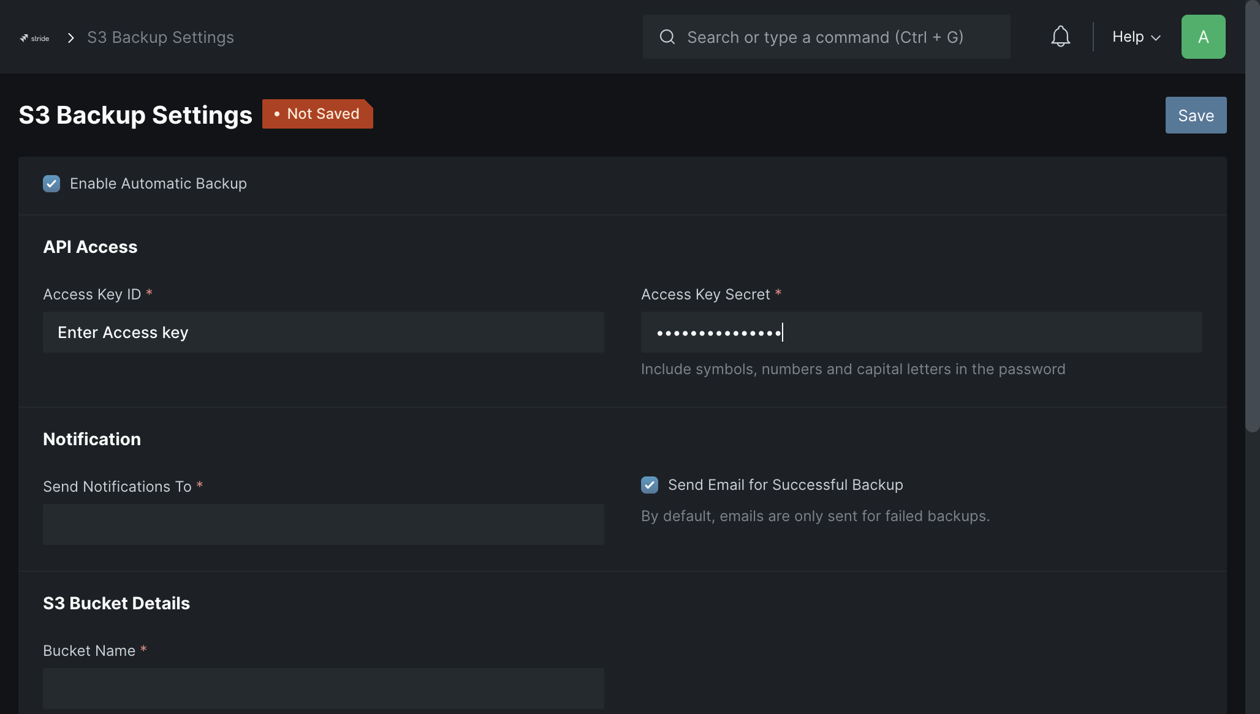1260x714 pixels.
Task: Click Send Email for Successful Backup label
Action: (786, 485)
